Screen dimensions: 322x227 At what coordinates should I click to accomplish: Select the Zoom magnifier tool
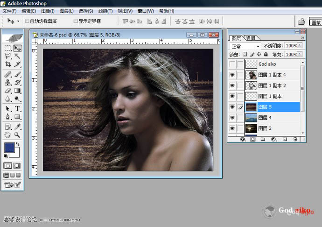[17, 135]
